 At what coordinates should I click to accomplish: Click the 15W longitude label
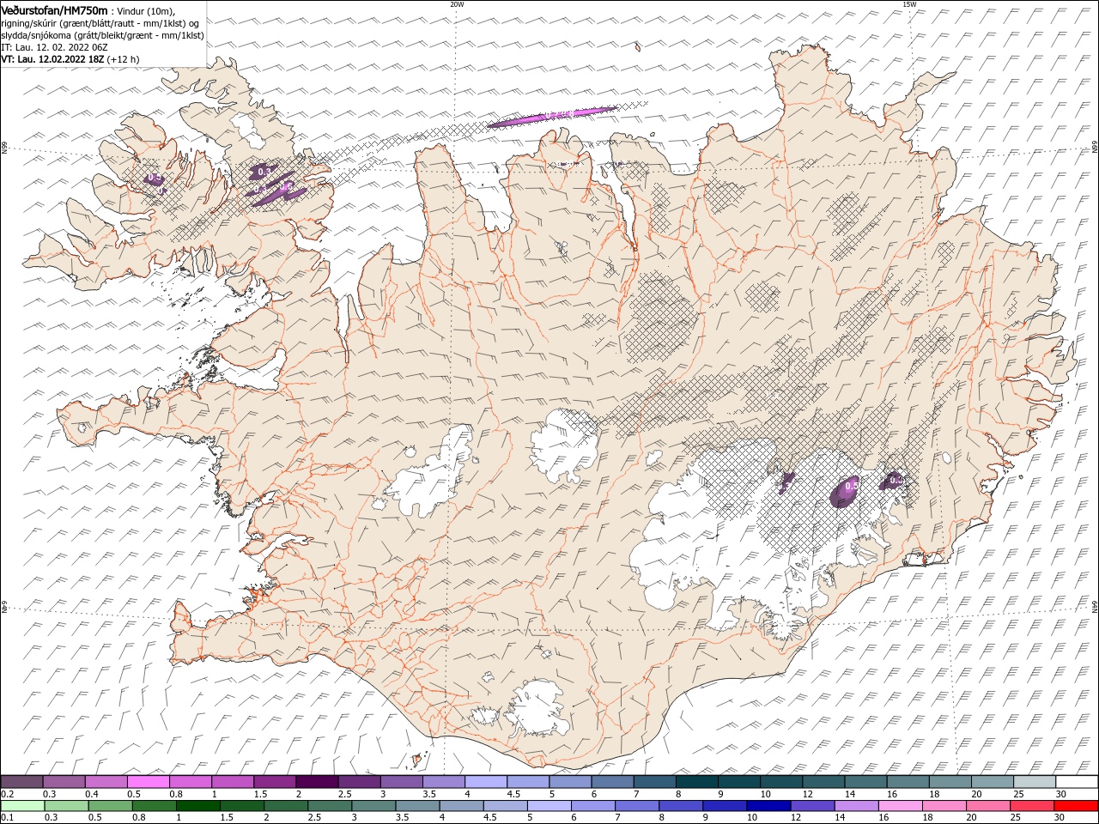coord(909,4)
